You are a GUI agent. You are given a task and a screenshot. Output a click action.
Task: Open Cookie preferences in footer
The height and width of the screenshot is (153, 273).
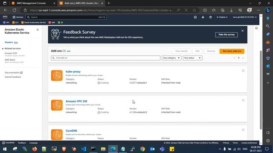[x=249, y=143]
